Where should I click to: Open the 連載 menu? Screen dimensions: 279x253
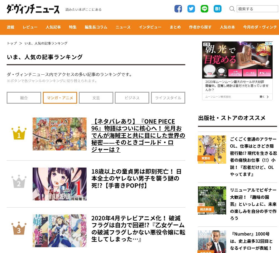11,27
